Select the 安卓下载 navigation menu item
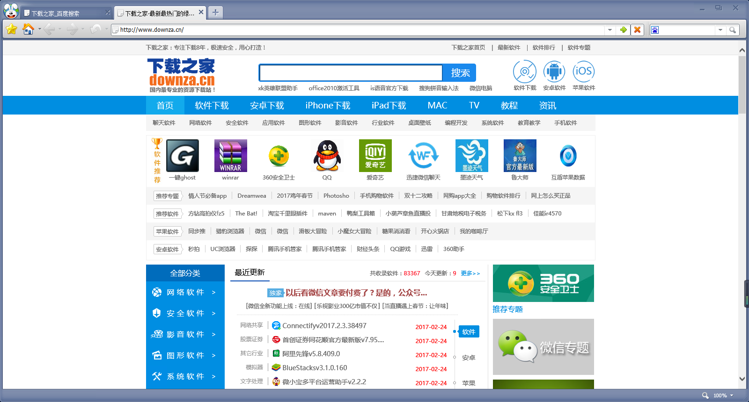This screenshot has height=402, width=749. point(267,106)
